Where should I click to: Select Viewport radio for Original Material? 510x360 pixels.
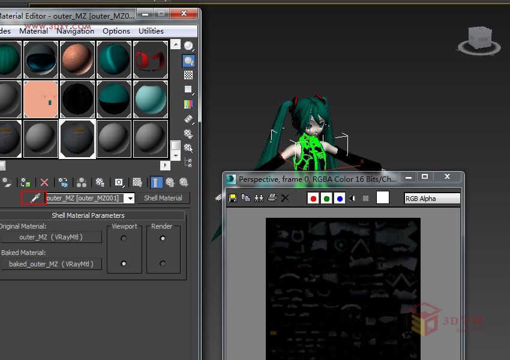tap(124, 238)
